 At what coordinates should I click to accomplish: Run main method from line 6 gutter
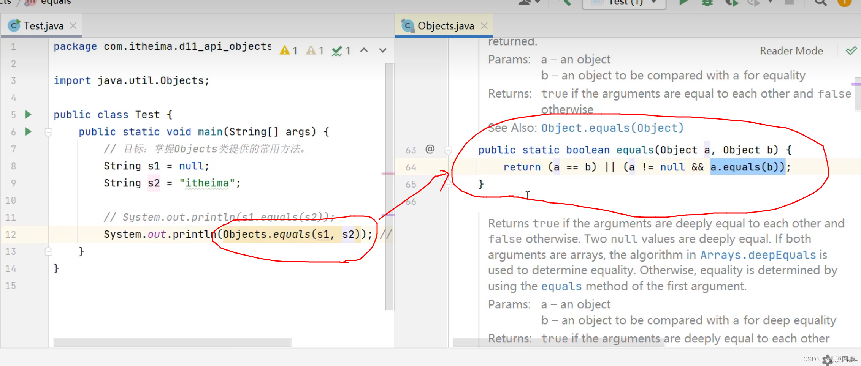[x=28, y=131]
